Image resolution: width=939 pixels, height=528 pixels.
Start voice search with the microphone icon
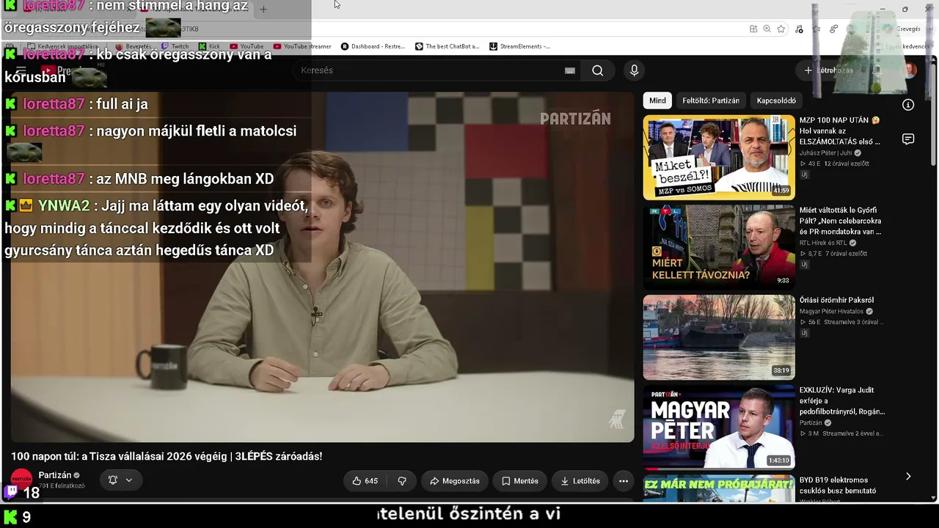(x=635, y=70)
